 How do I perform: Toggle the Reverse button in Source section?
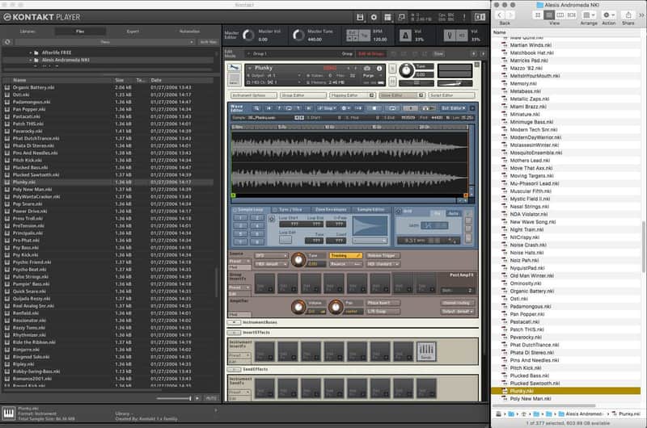[345, 264]
